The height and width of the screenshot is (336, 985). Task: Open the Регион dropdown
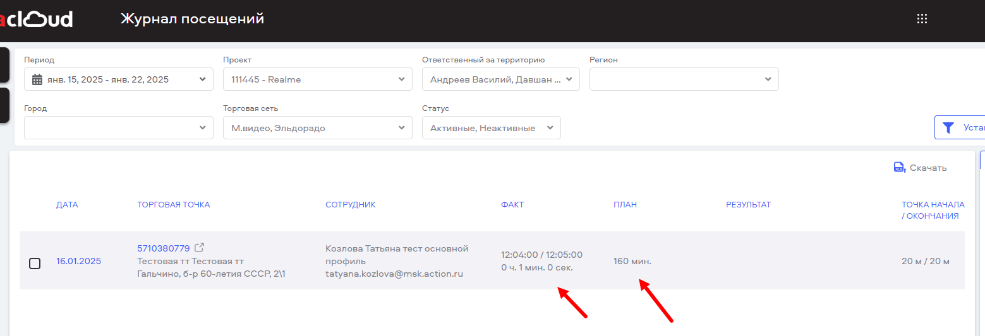coord(684,79)
